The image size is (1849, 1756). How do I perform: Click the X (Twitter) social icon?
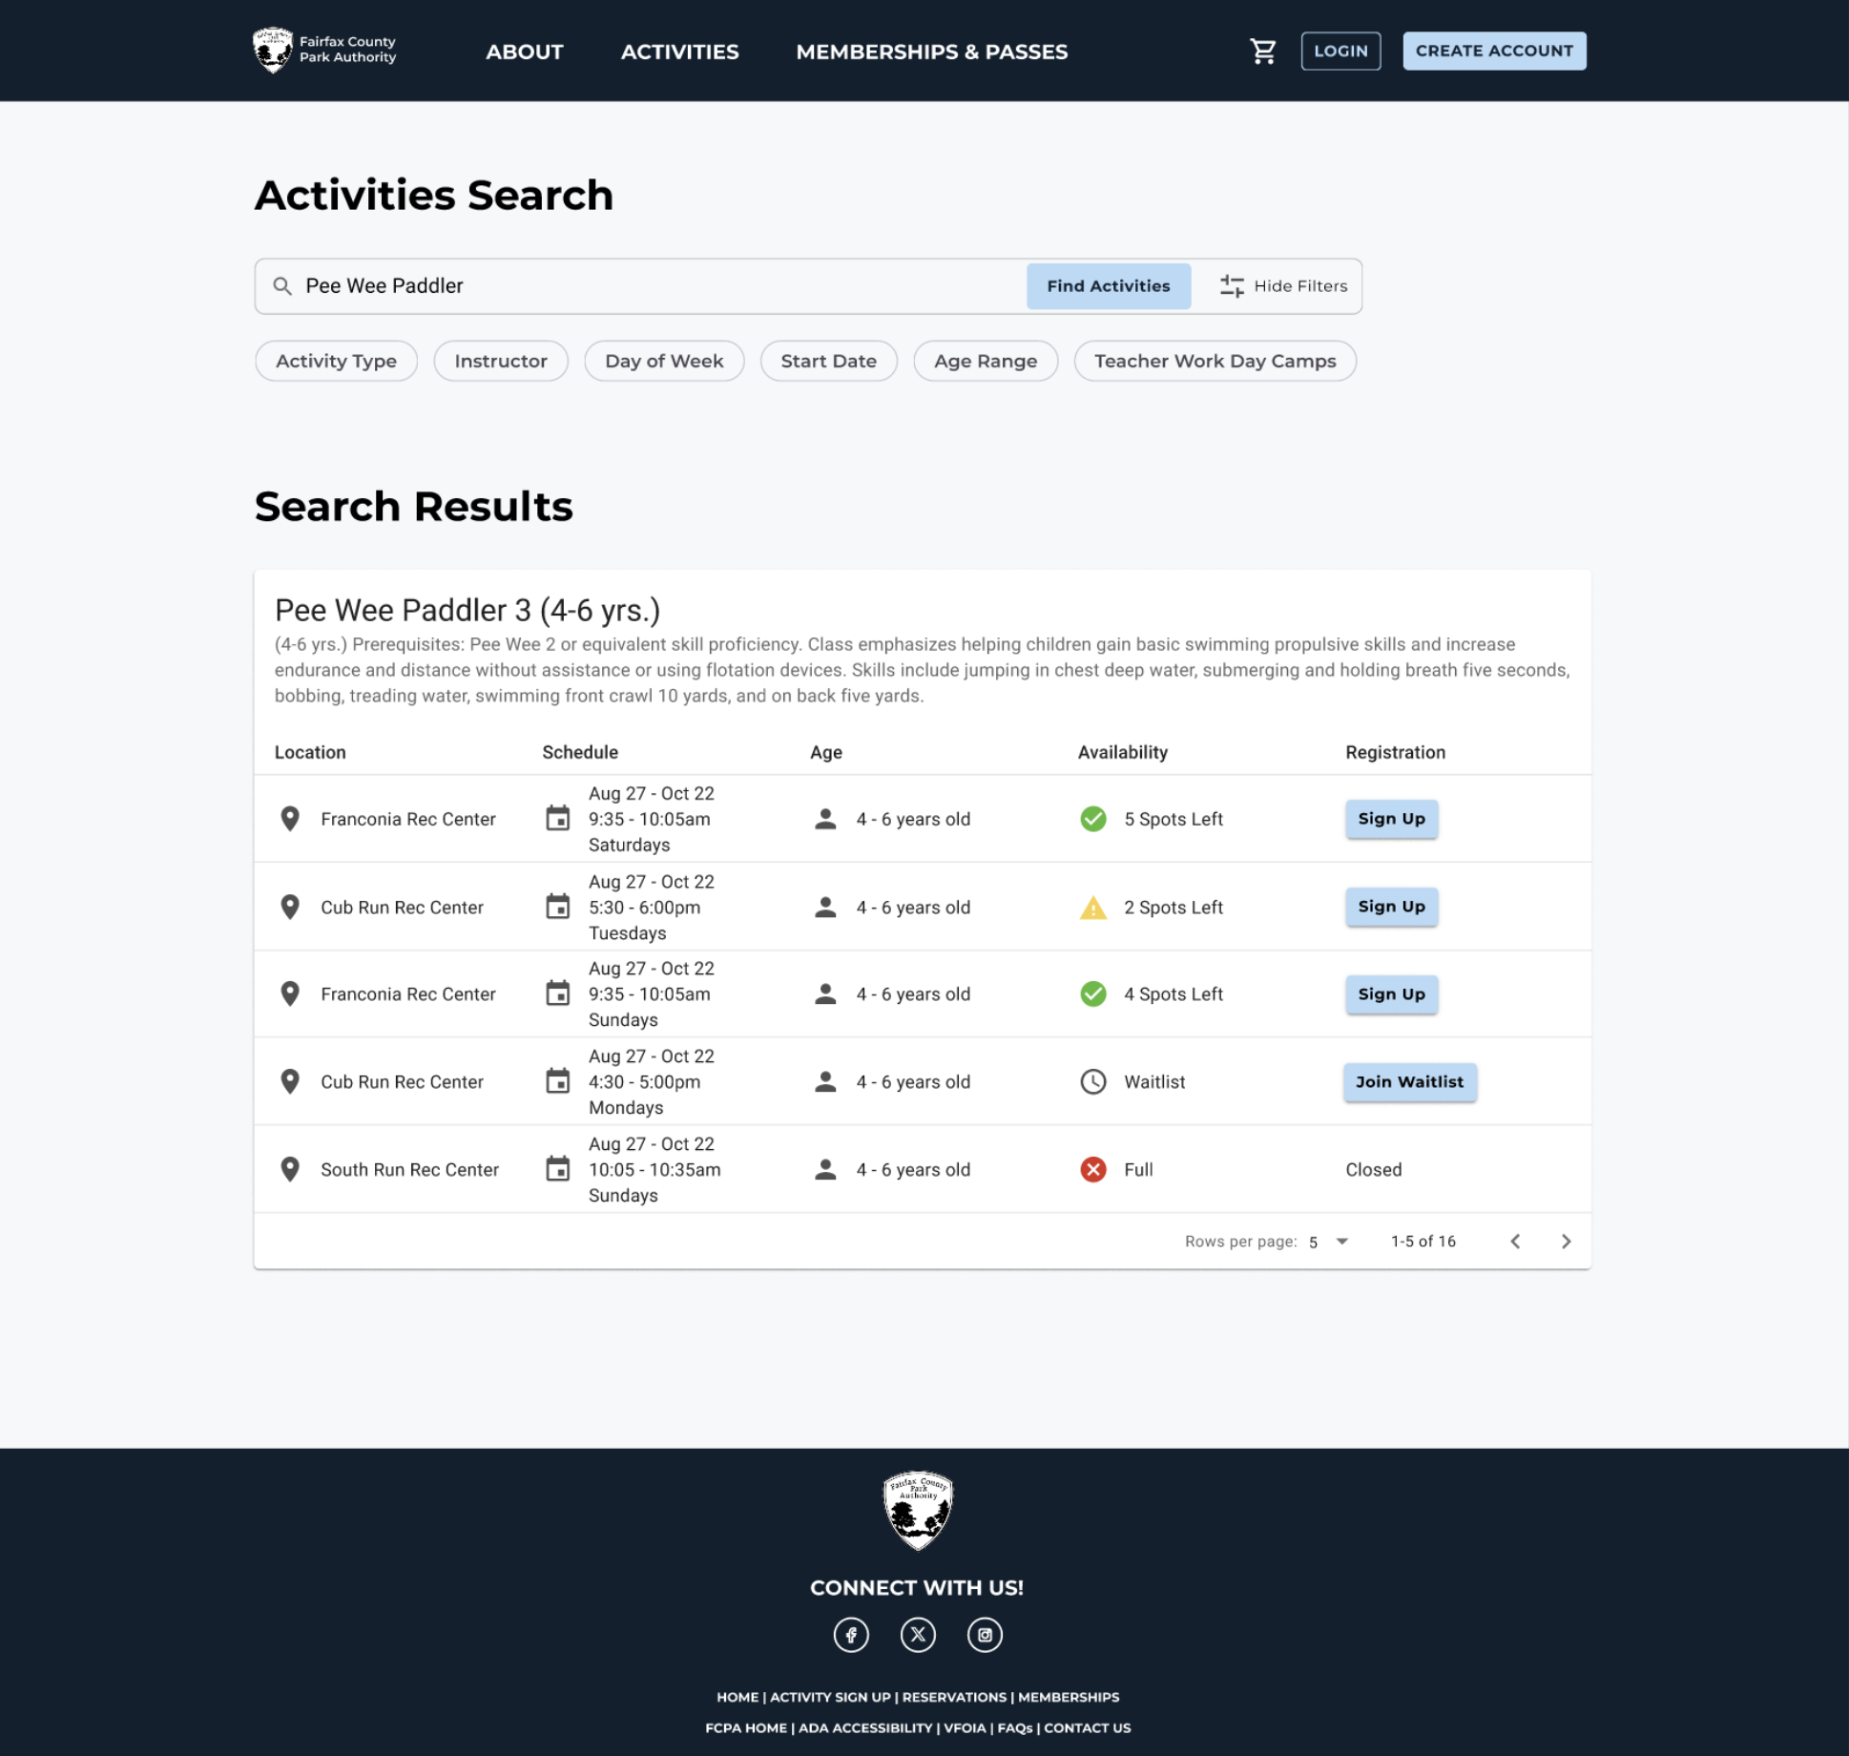[918, 1635]
